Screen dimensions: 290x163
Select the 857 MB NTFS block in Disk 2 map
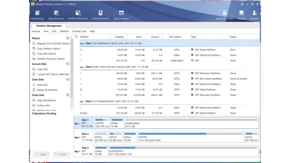pyautogui.click(x=251, y=137)
